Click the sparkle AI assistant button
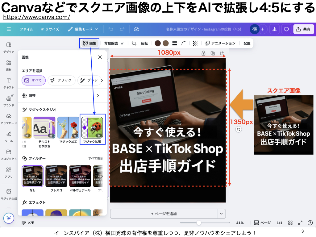This screenshot has width=316, height=237. point(9,218)
